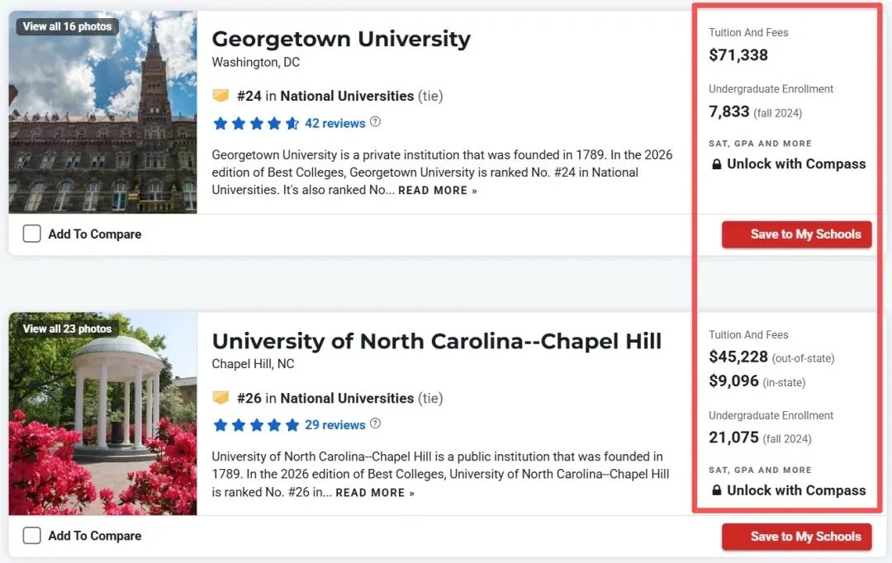Save UNC Chapel Hill to My Schools
This screenshot has height=563, width=892.
pos(796,537)
